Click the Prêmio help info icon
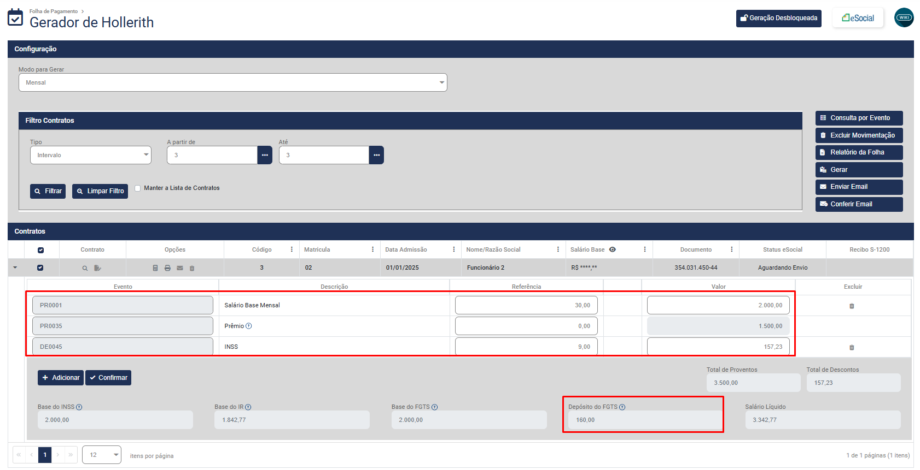920x470 pixels. (x=249, y=326)
